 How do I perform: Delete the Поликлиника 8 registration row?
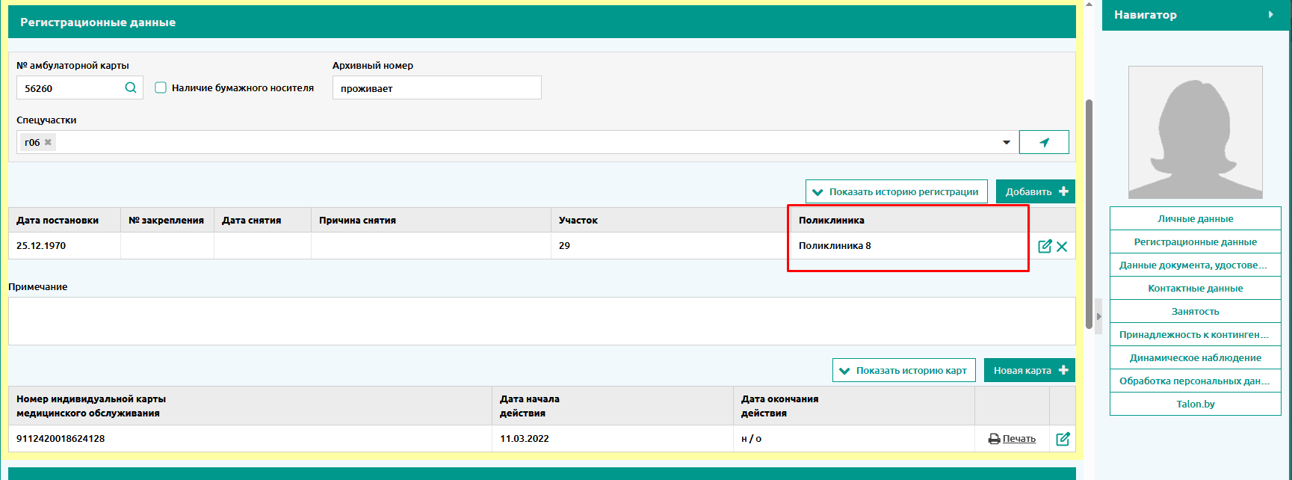(x=1062, y=246)
